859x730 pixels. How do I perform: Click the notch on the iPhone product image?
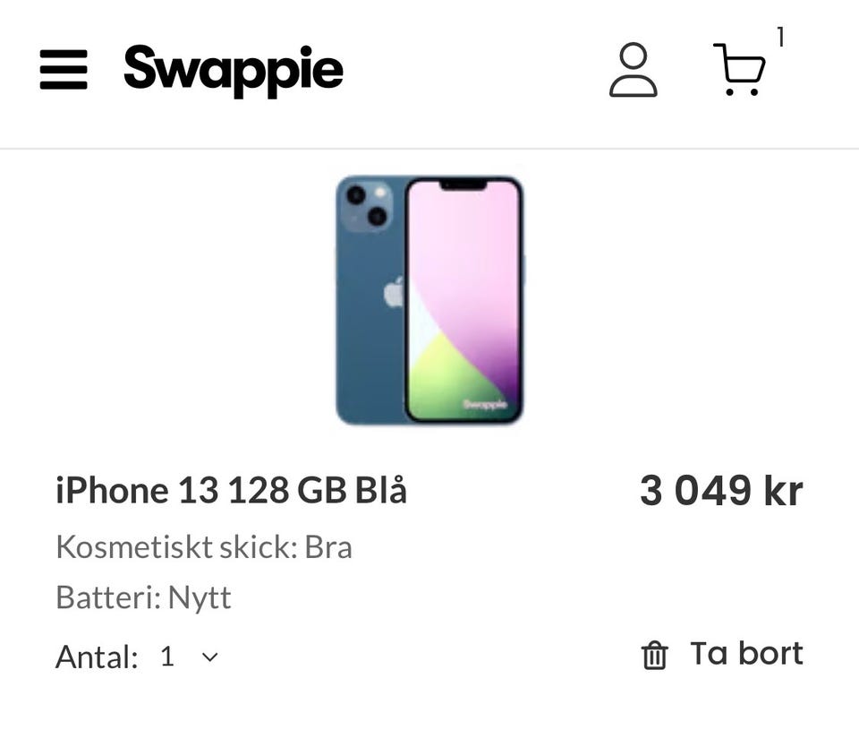click(463, 184)
